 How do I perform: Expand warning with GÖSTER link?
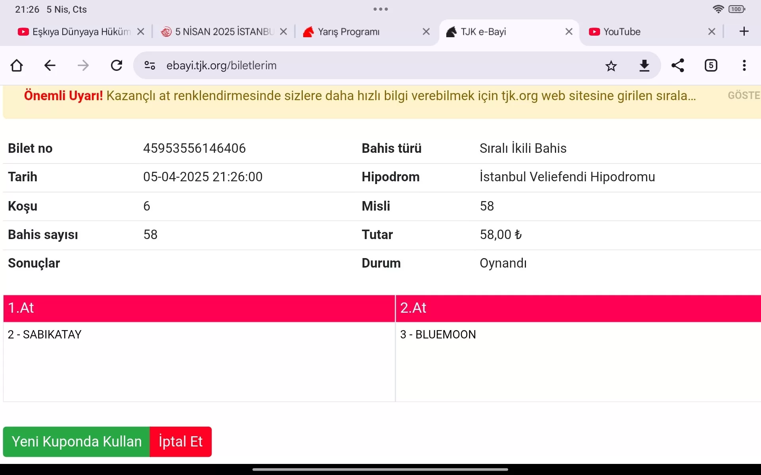(x=744, y=95)
